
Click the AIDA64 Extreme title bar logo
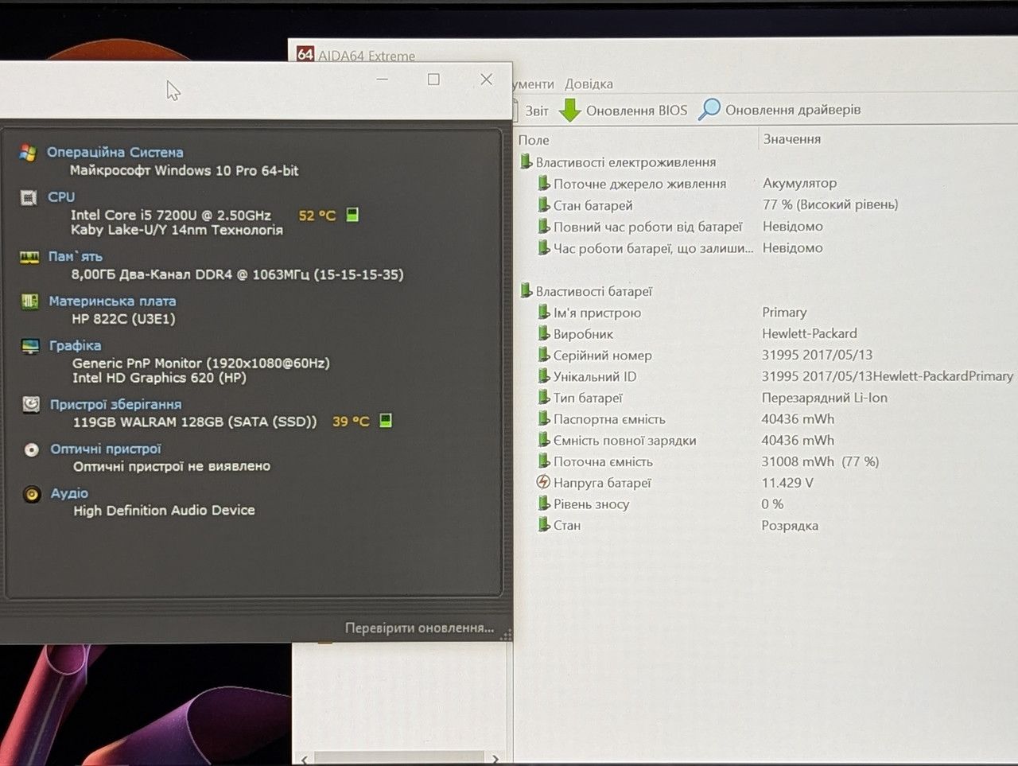(x=305, y=54)
